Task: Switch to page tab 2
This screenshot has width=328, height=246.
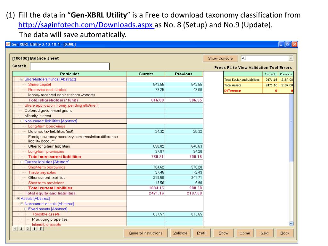Action: click(21, 229)
